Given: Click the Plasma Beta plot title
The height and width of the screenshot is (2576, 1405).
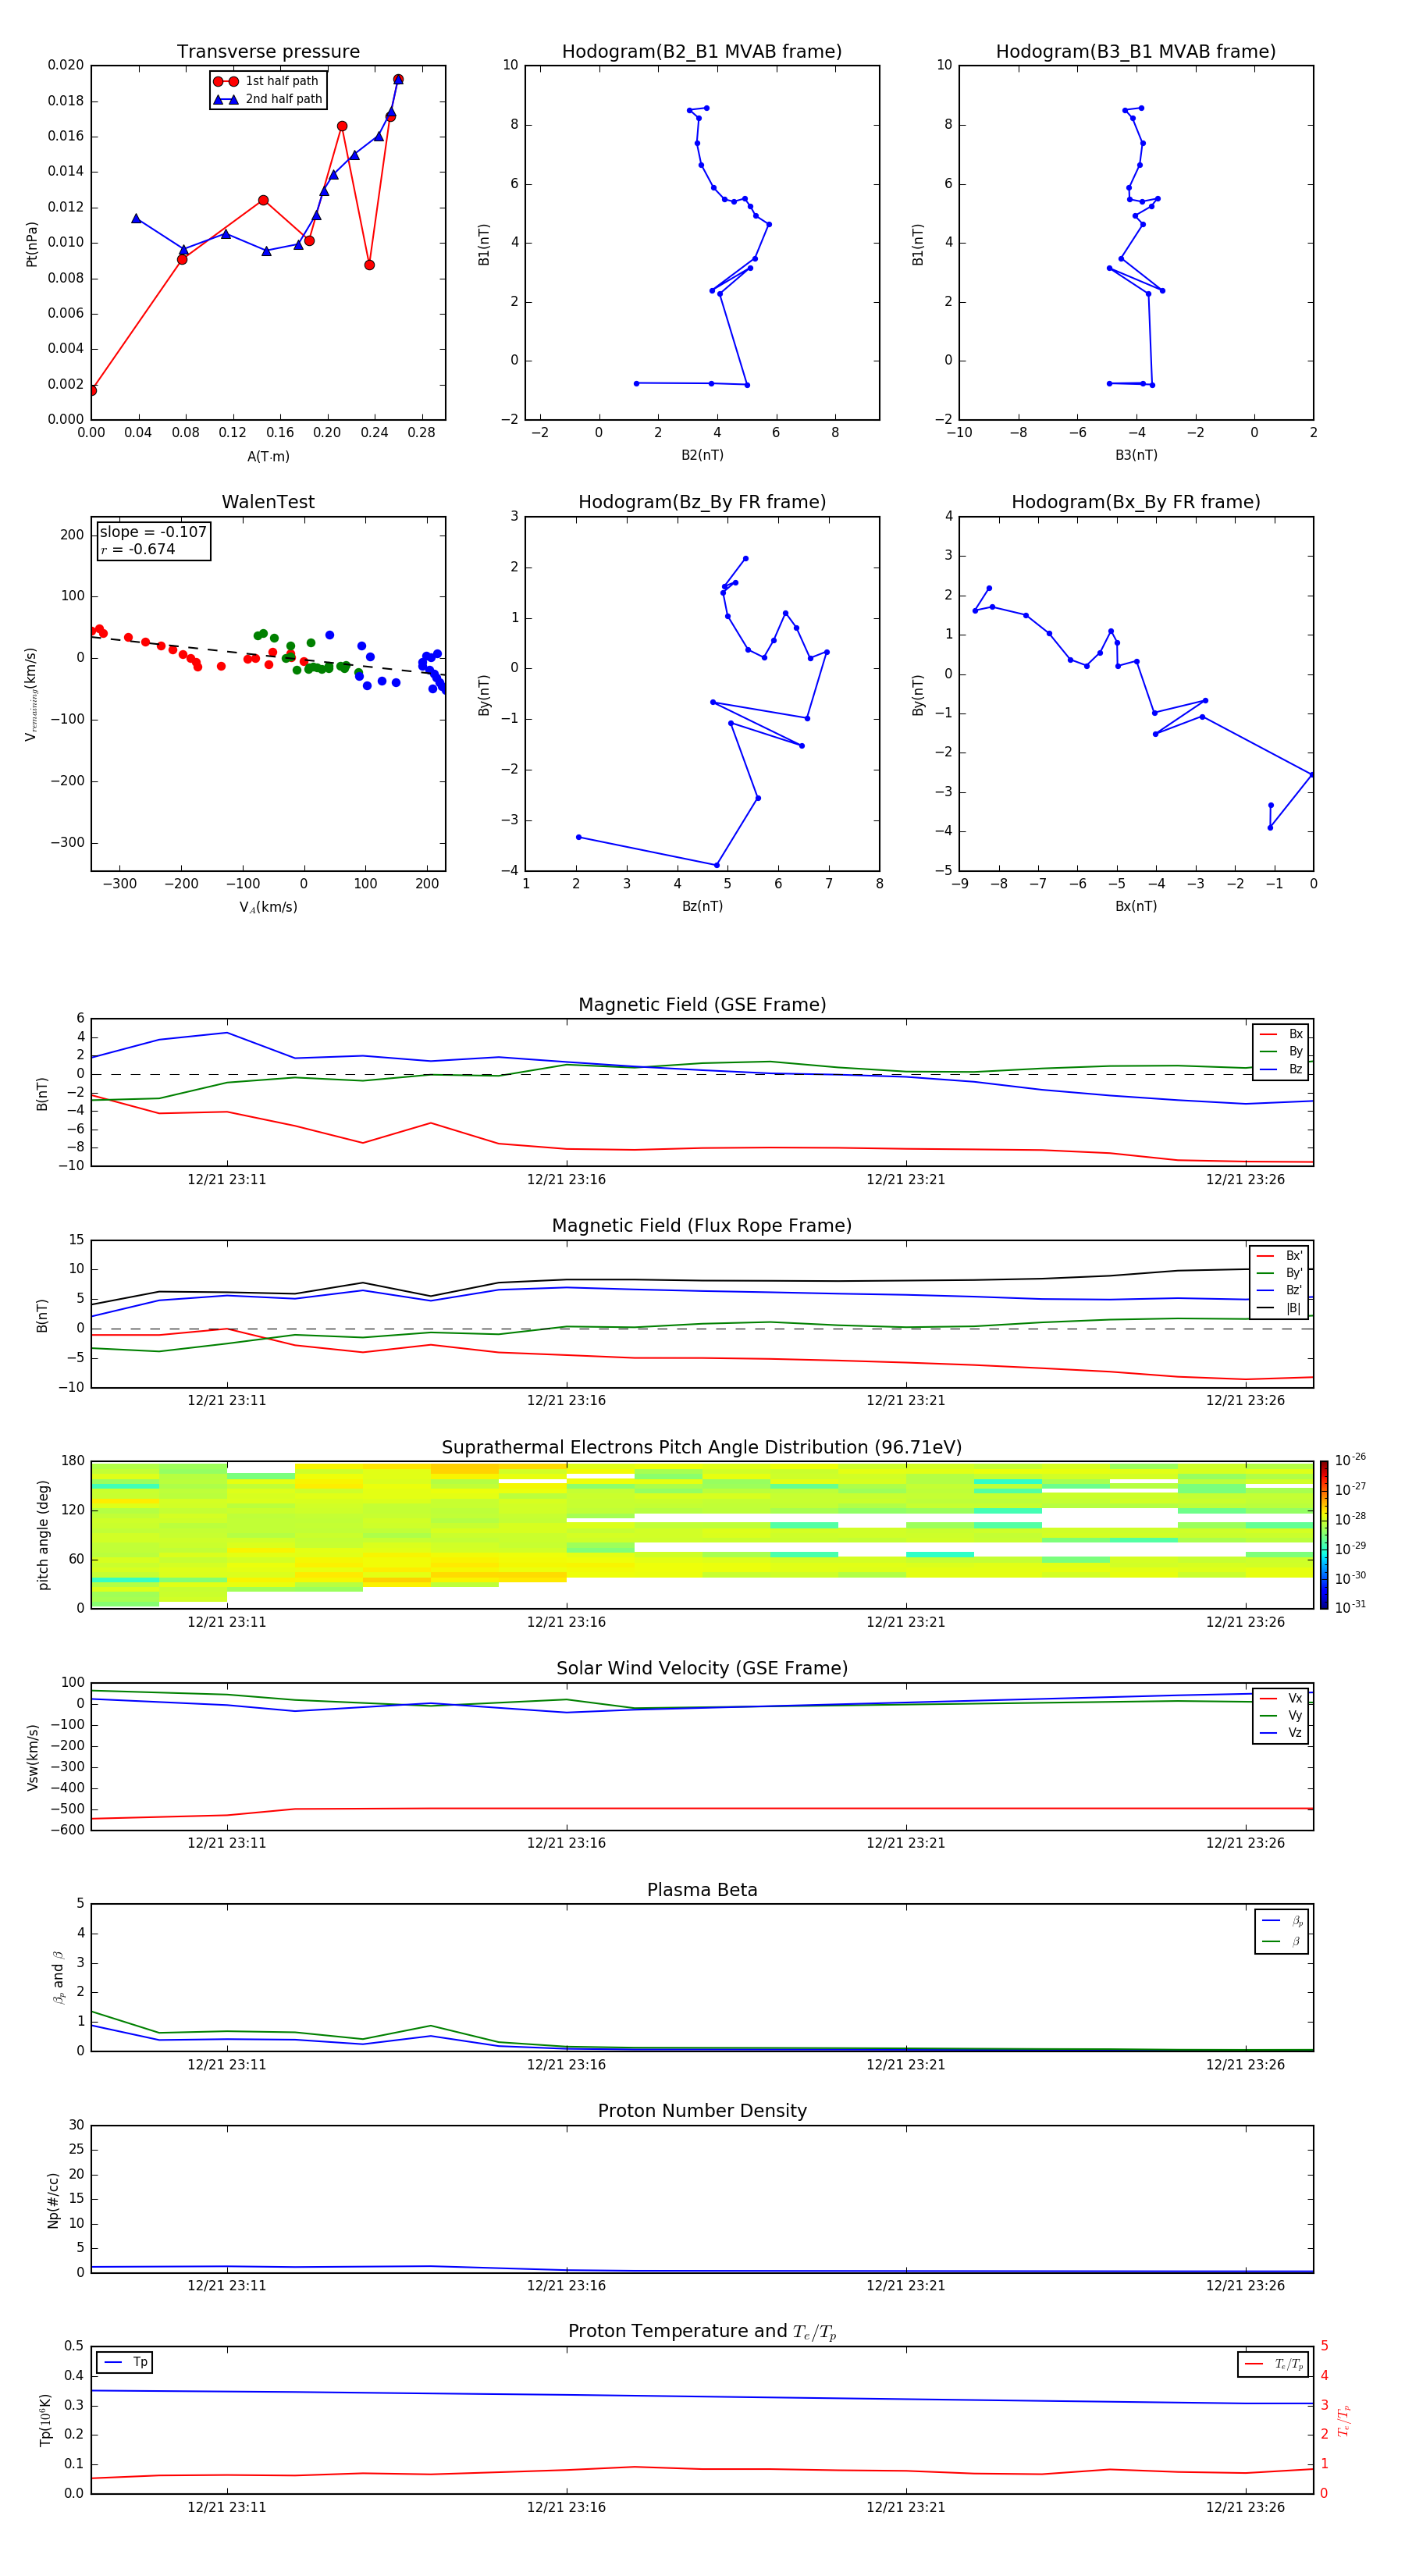Looking at the screenshot, I should [x=702, y=1890].
